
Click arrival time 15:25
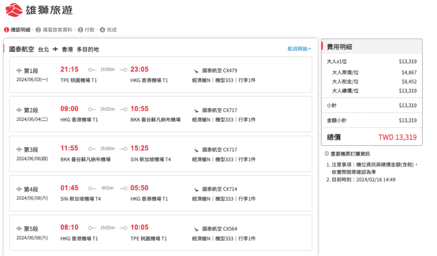point(140,148)
